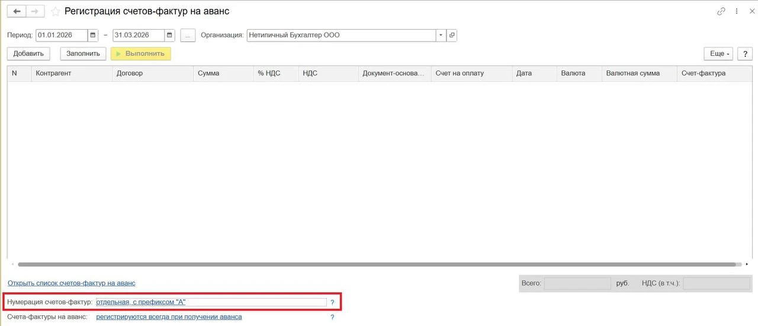Click the НДС (в т.ч.) total field
The height and width of the screenshot is (326, 758).
[717, 283]
